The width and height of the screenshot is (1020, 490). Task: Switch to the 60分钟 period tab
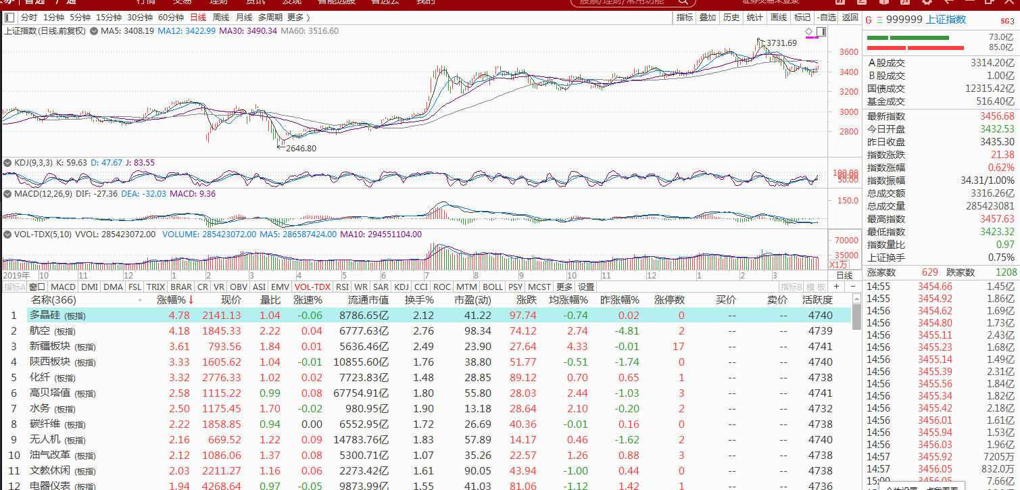click(171, 17)
